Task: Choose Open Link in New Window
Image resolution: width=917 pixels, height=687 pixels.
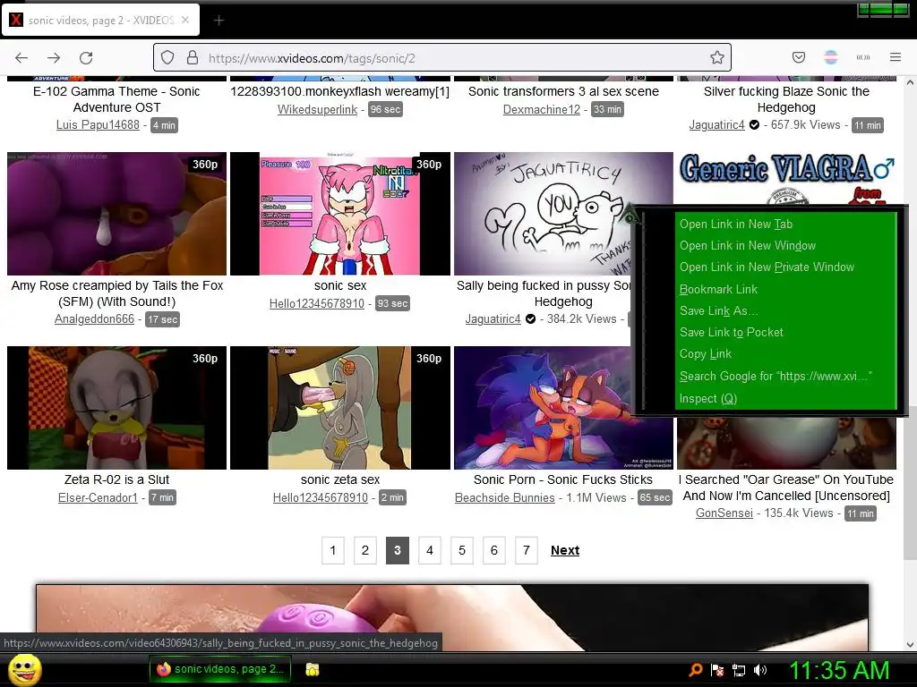Action: 748,246
